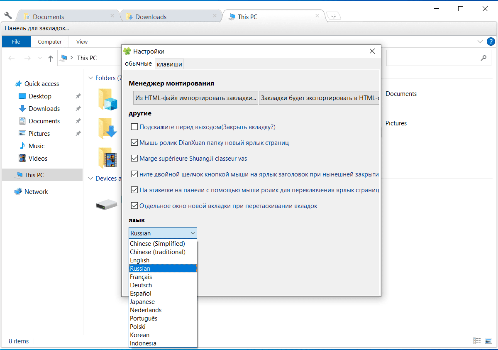This screenshot has height=350, width=498.
Task: Open recent locations dropdown arrow
Action: pyautogui.click(x=40, y=59)
